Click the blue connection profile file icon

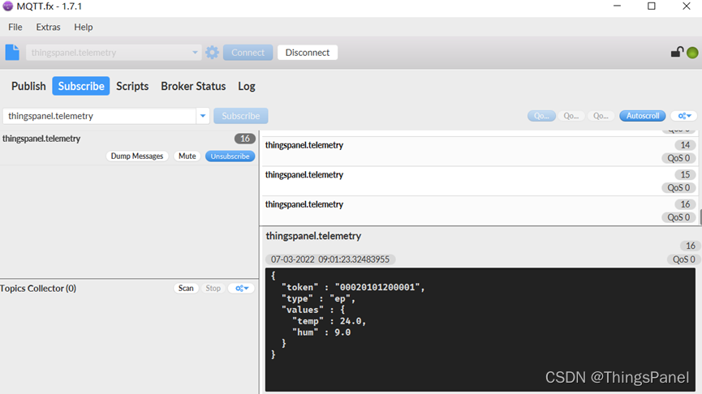tap(12, 53)
